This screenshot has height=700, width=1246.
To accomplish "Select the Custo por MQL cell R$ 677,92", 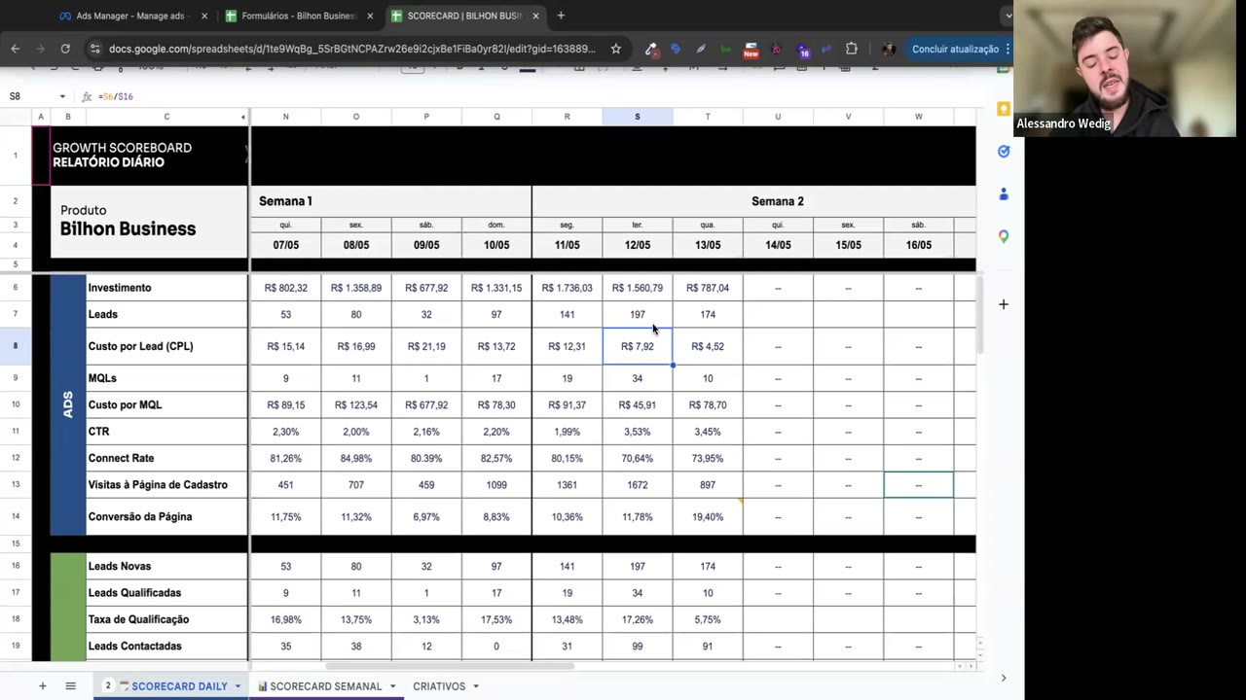I will click(x=426, y=404).
